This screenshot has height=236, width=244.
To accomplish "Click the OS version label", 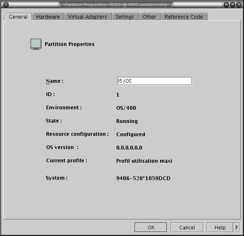I will pos(62,147).
